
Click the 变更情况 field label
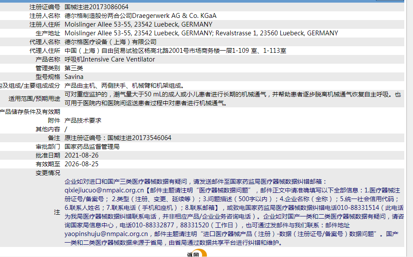(48, 173)
